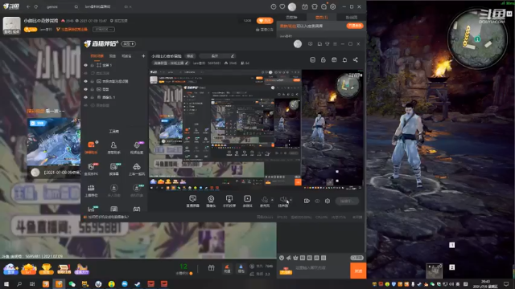515x289 pixels.
Task: Go back in the Douyu client
Action: 28,6
